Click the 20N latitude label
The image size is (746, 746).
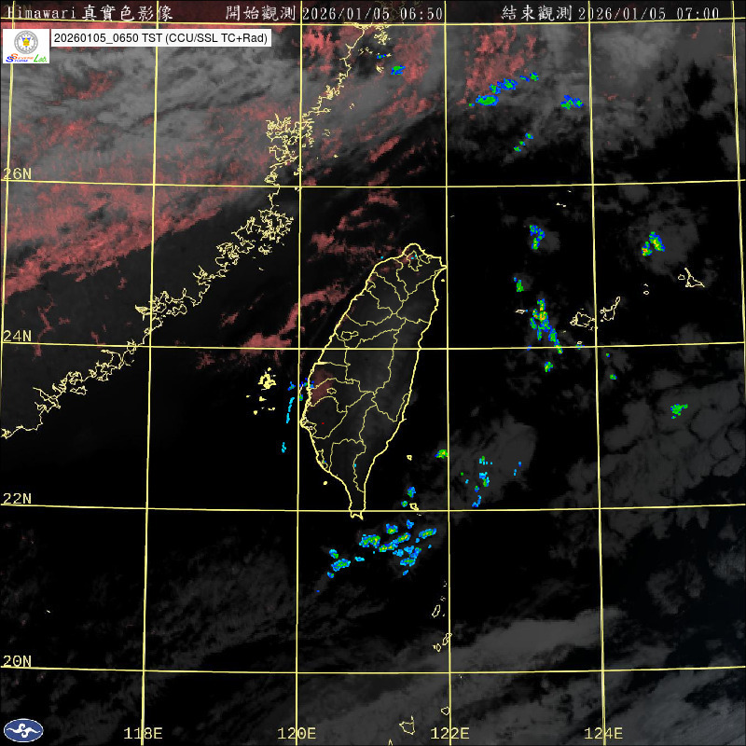(x=17, y=661)
